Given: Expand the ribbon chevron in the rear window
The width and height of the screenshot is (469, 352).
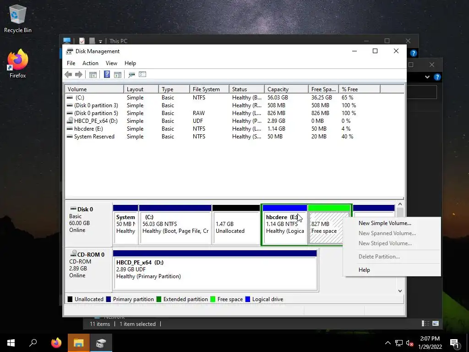Looking at the screenshot, I should click(x=427, y=77).
